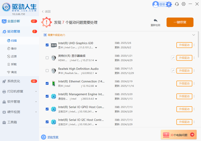The height and width of the screenshot is (141, 201).
Task: Click speaker icon for 英特尔(R) 显示器音频
Action: tap(54, 58)
